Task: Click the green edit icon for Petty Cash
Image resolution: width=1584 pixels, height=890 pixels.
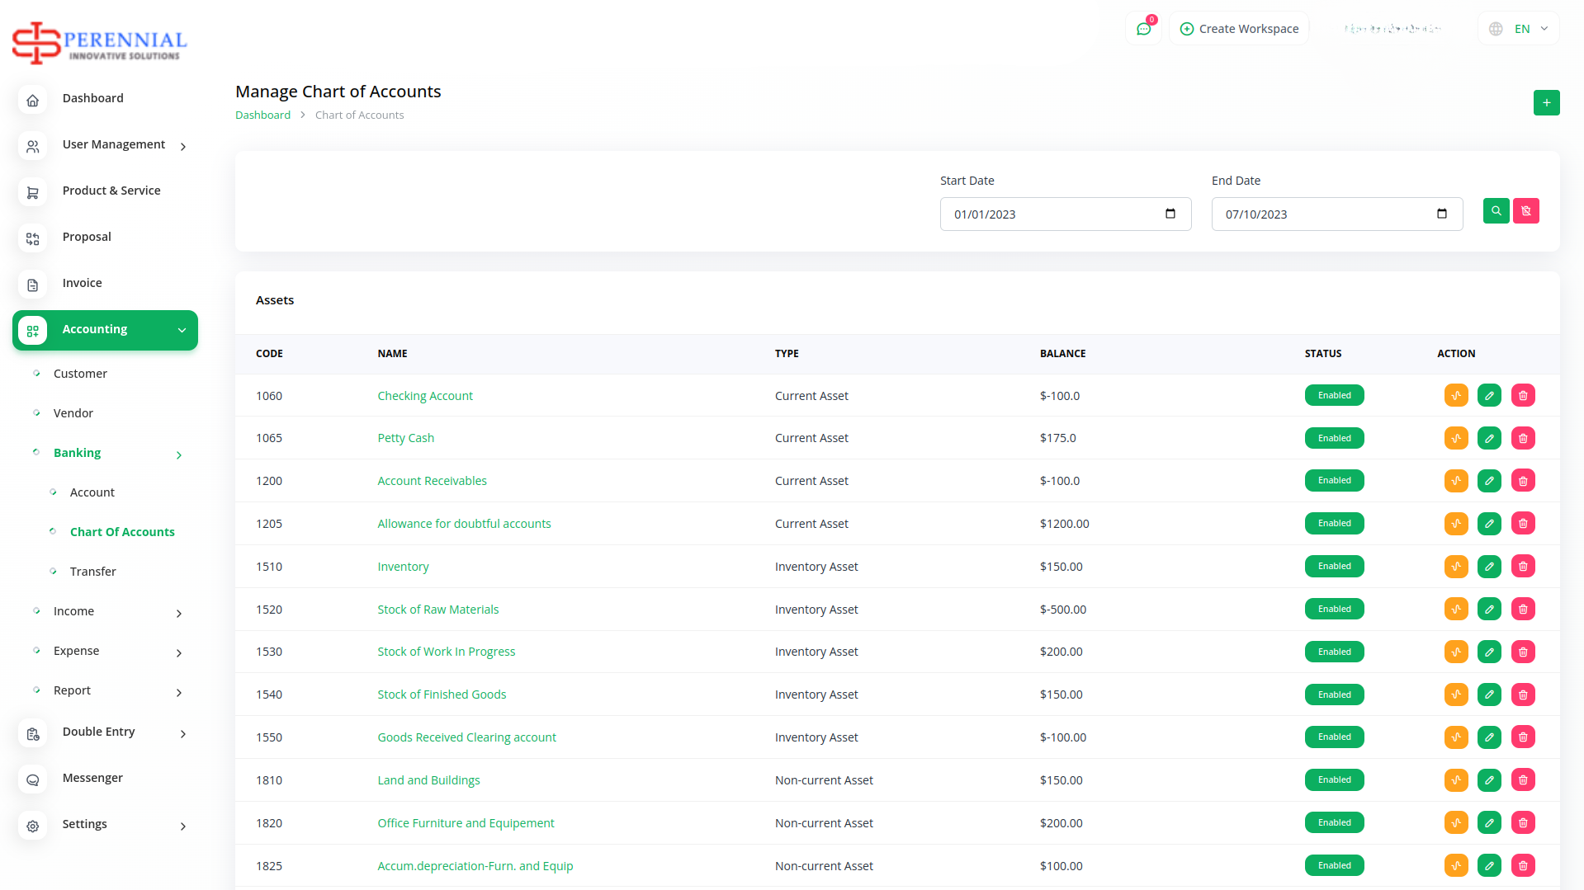Action: pos(1489,439)
